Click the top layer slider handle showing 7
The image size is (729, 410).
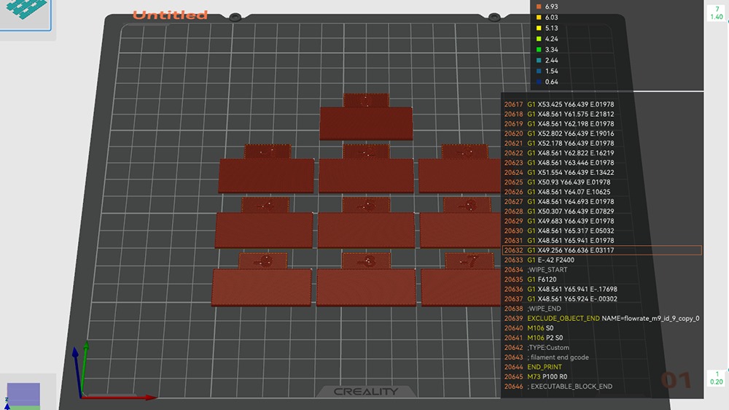(716, 12)
